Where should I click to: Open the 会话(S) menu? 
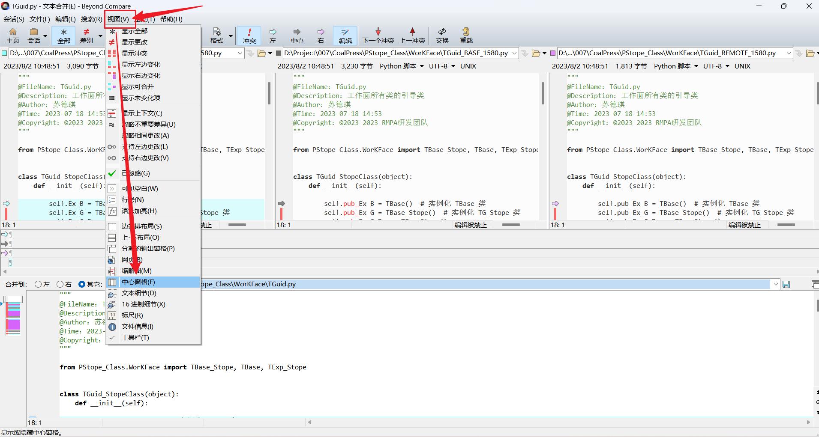click(14, 19)
